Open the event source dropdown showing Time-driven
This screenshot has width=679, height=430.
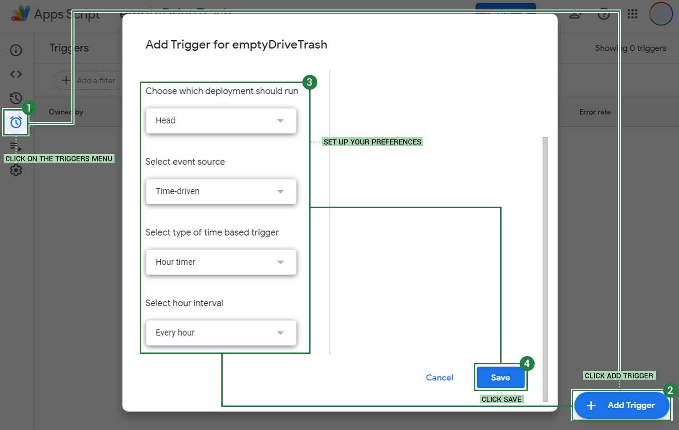coord(220,191)
